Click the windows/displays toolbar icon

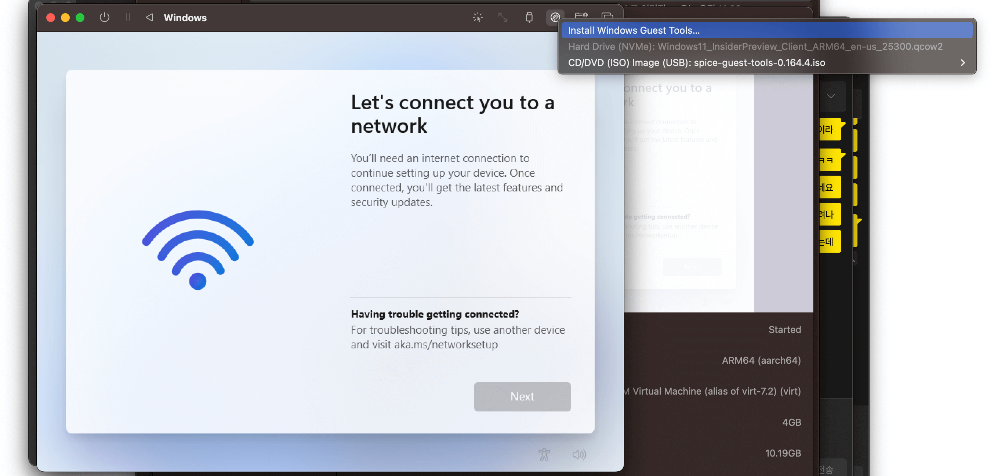[x=607, y=16]
